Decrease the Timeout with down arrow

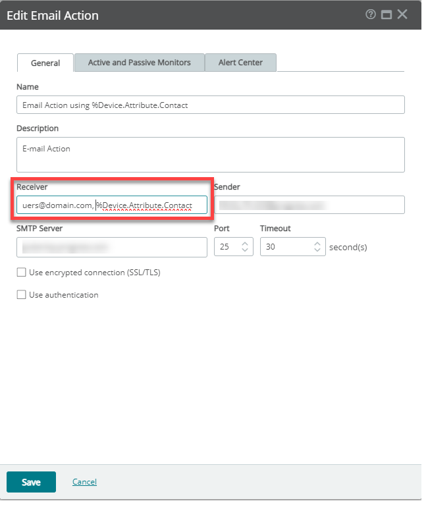click(317, 250)
